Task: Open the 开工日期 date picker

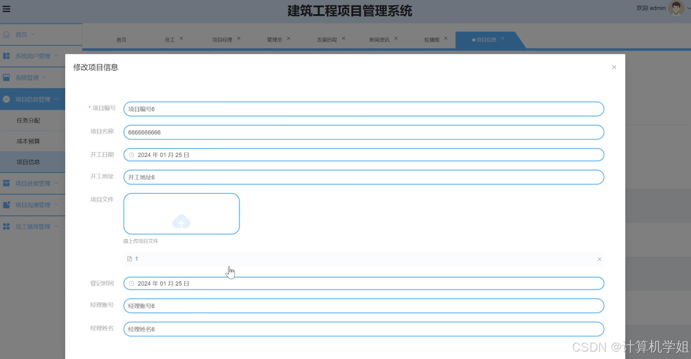Action: click(x=364, y=155)
